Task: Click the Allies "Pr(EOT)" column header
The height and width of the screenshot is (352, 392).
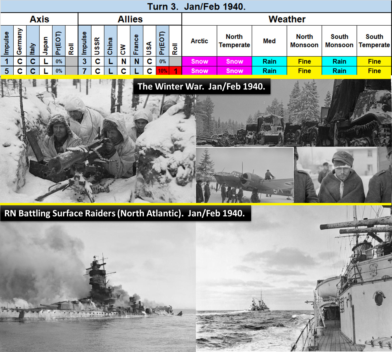Action: click(x=162, y=41)
